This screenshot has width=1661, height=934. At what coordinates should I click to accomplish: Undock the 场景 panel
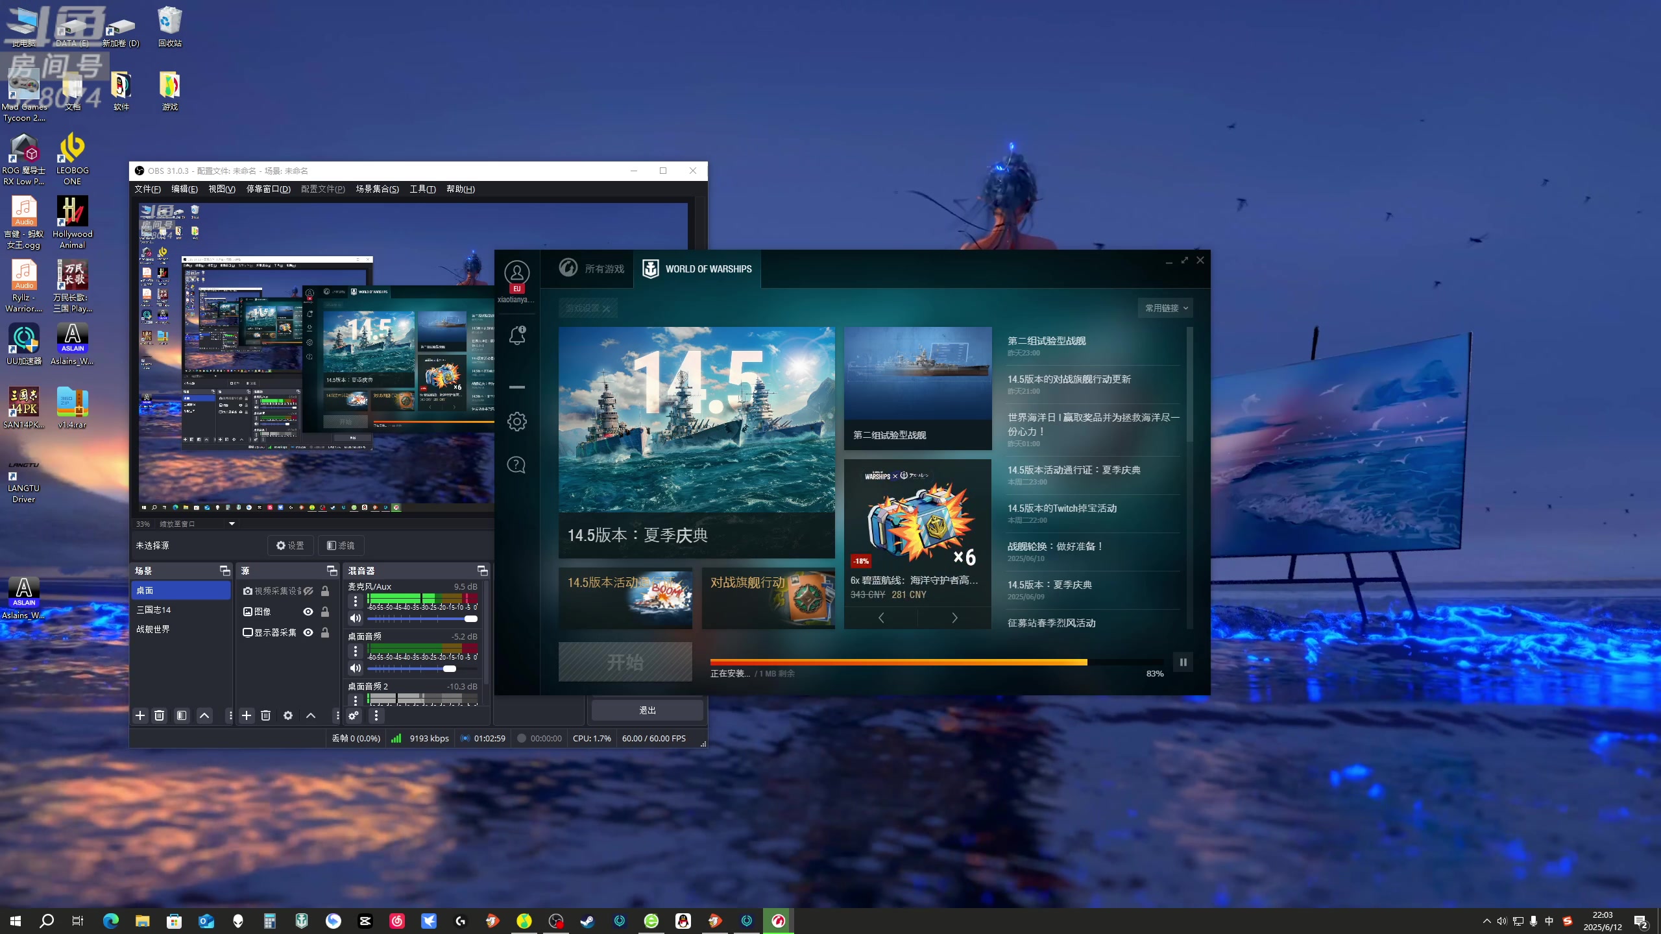(224, 571)
